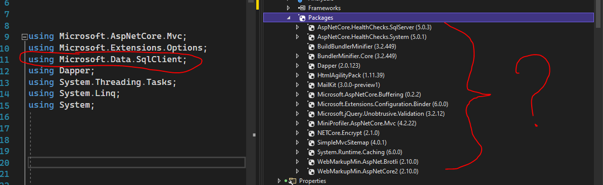Expand Microsoft.jQuery.Unobtrusive.Validation package
603x185 pixels.
pos(297,114)
